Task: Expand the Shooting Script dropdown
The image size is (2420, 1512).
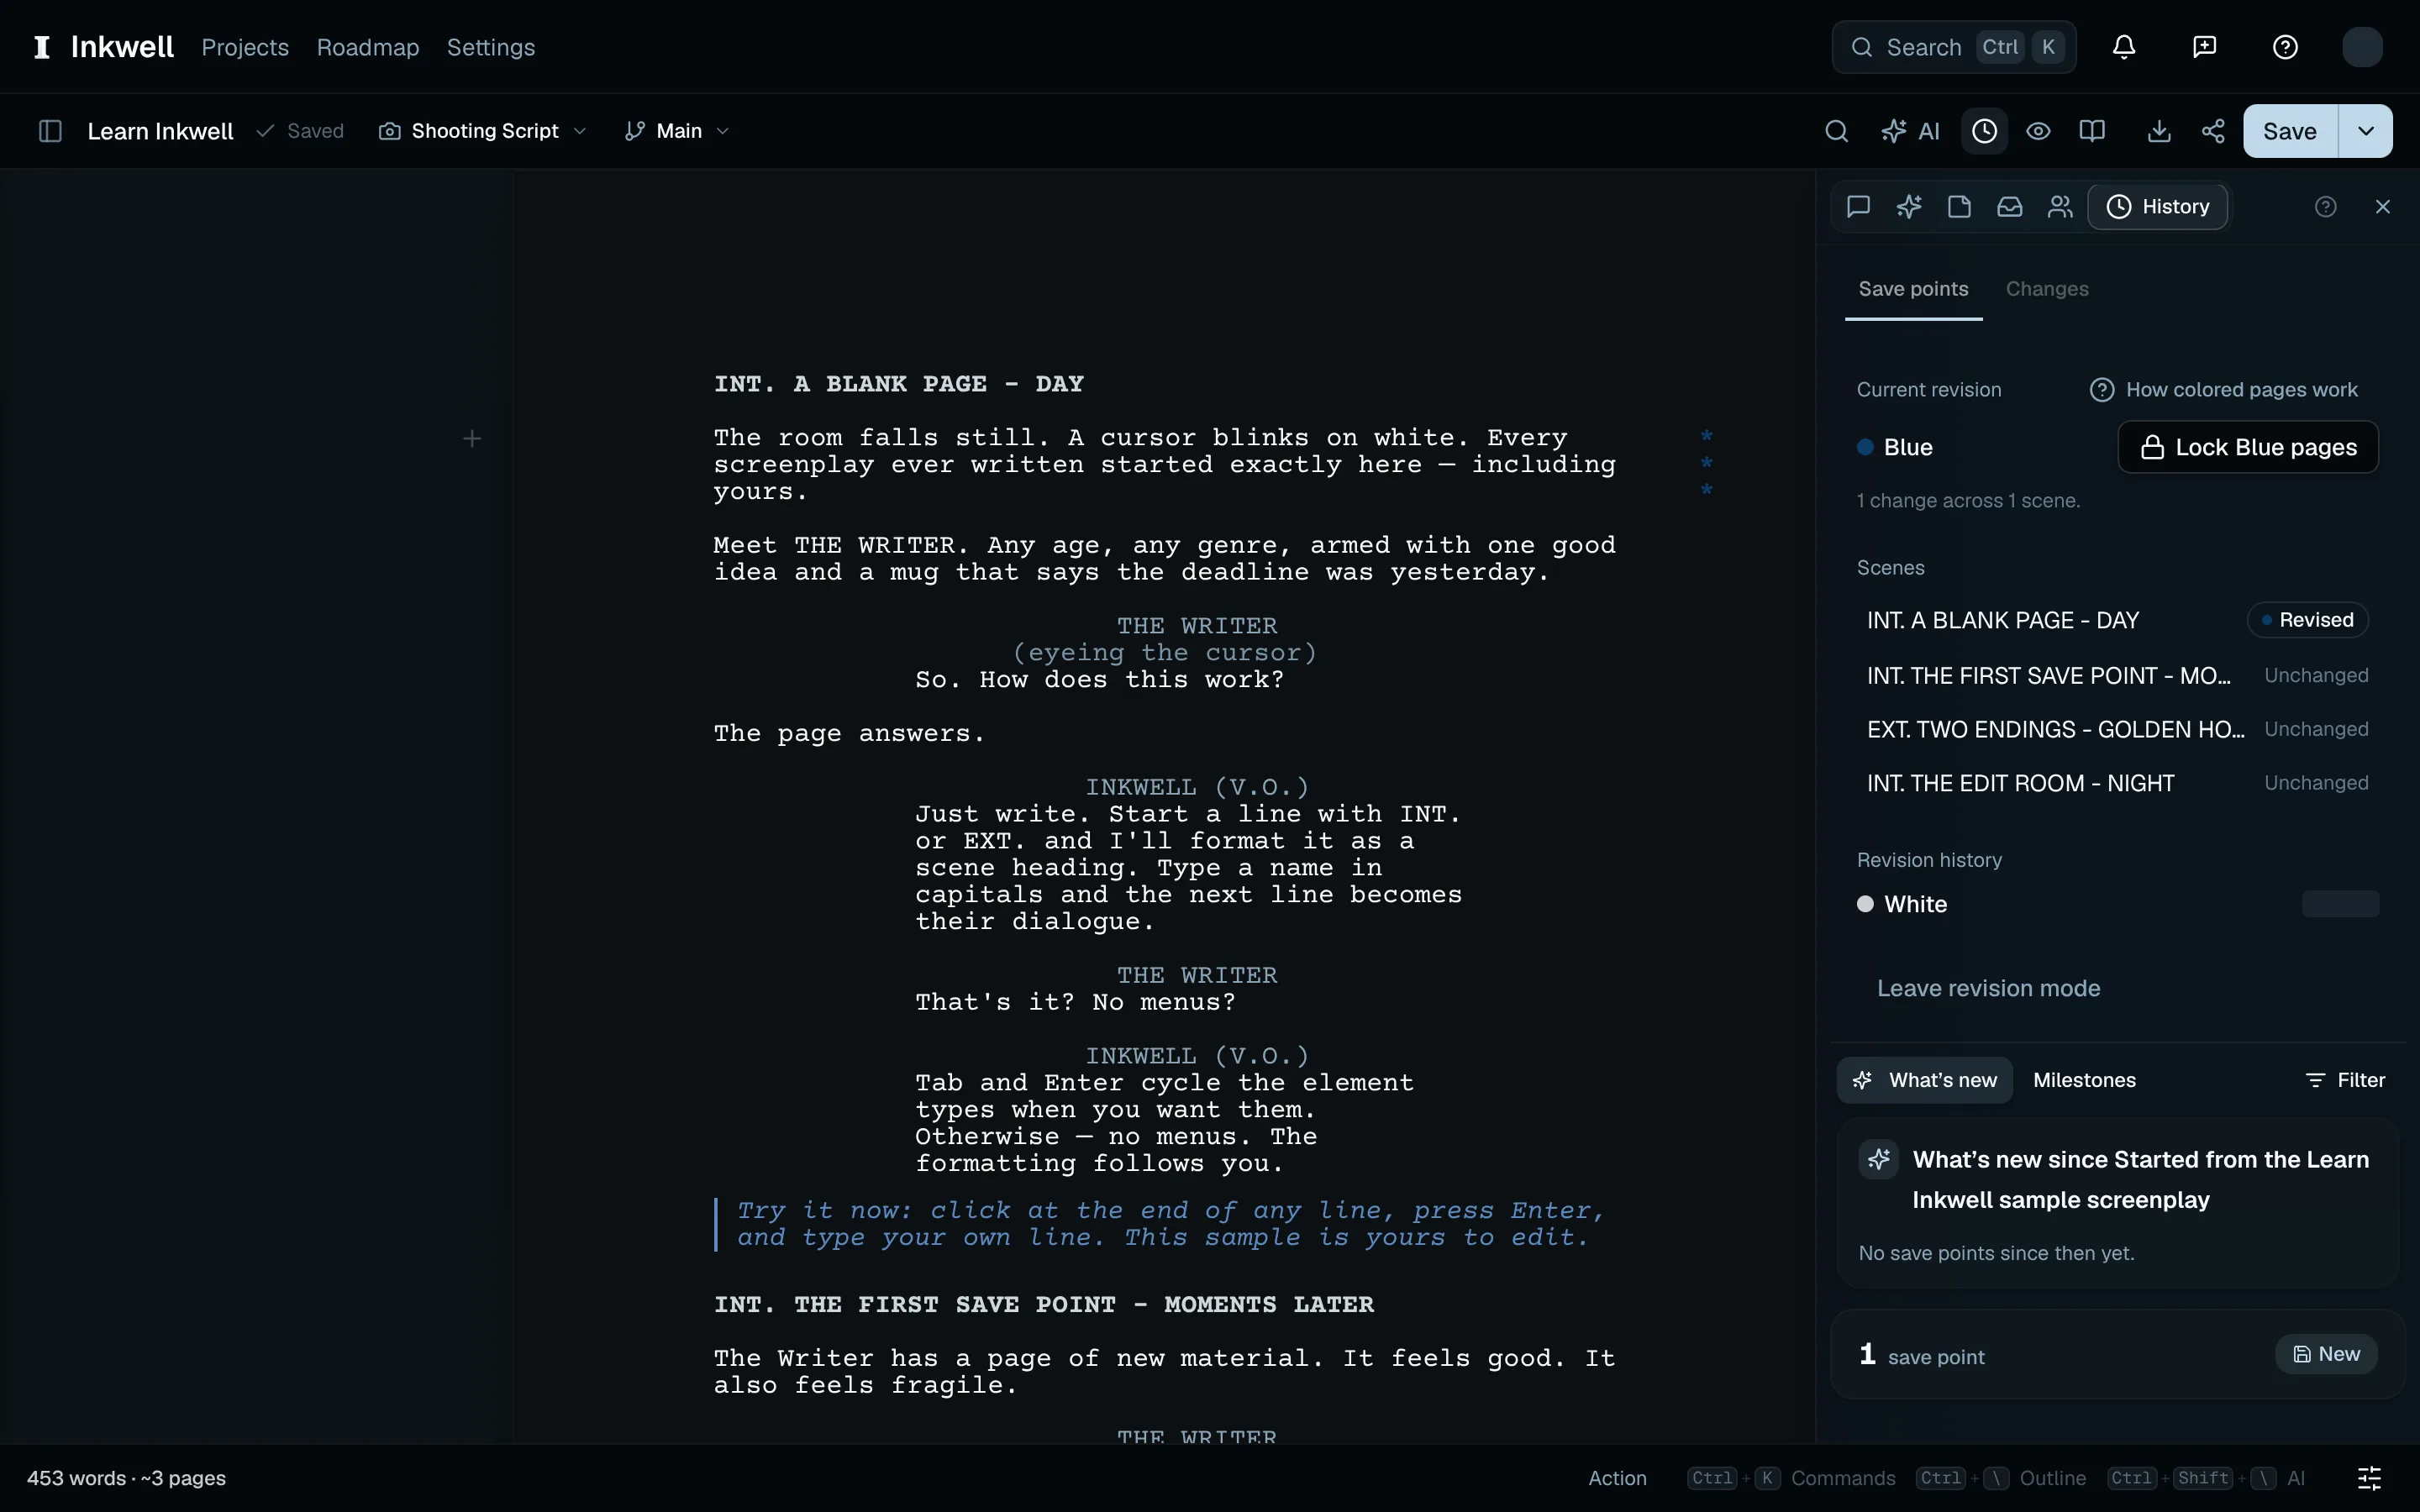Action: 483,131
